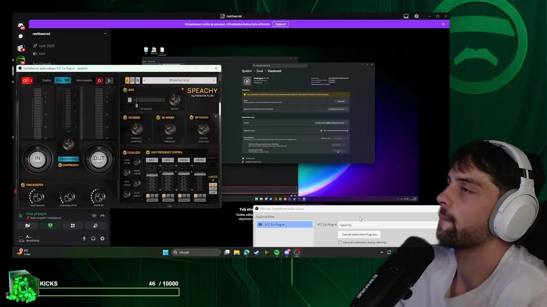
Task: Open Discord user settings gear
Action: tap(102, 239)
